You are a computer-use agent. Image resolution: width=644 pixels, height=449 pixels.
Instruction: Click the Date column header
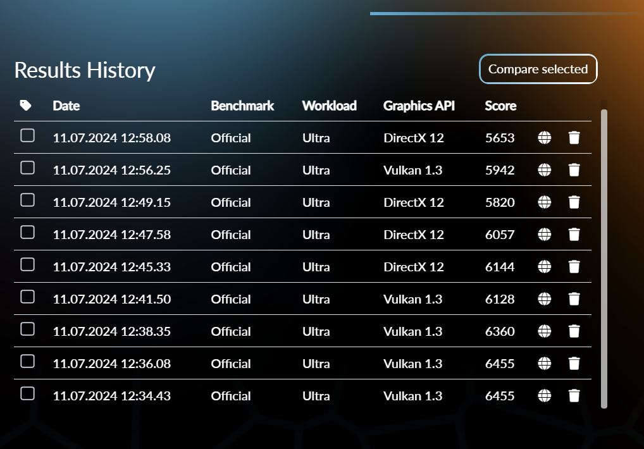tap(66, 106)
